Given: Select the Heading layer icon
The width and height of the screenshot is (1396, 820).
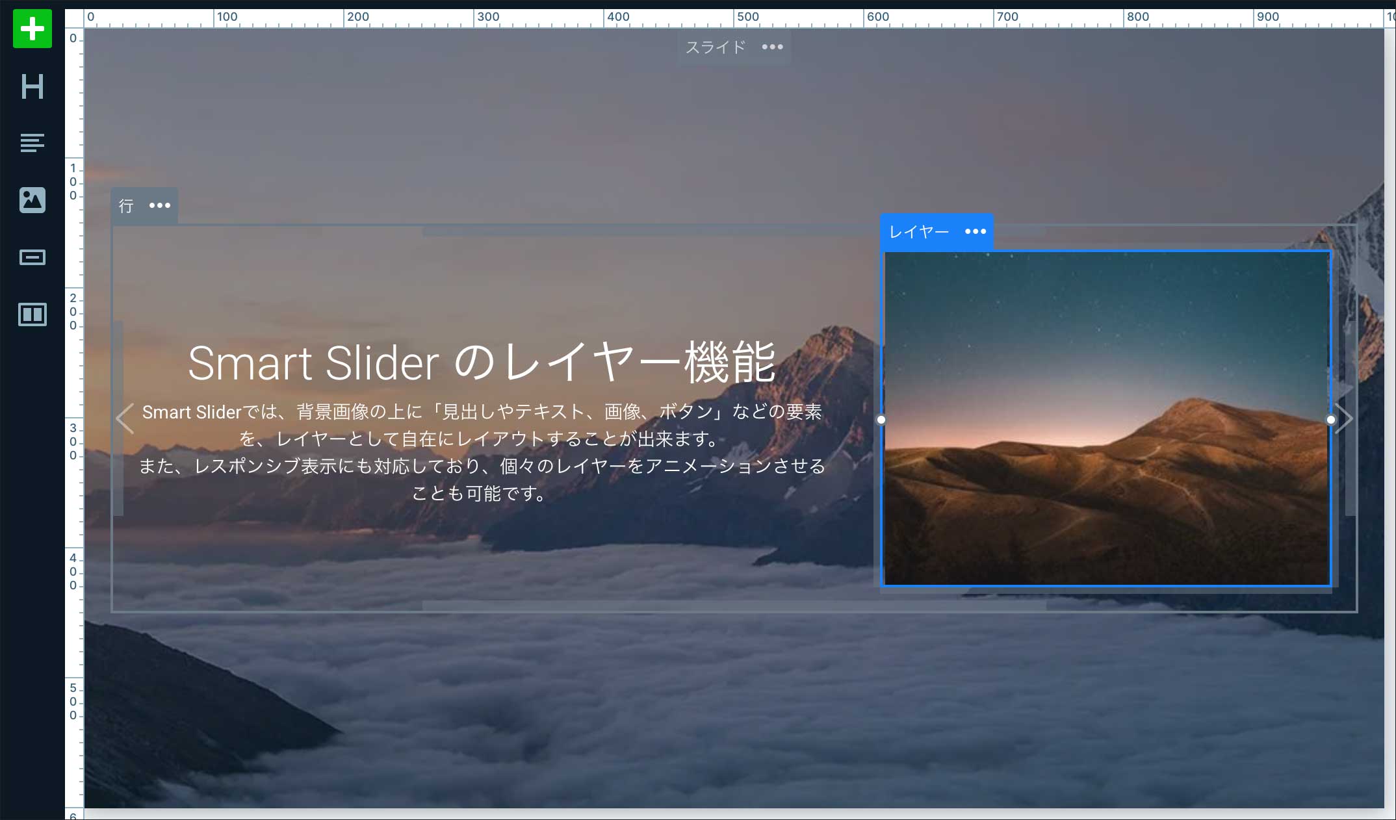Looking at the screenshot, I should (32, 86).
